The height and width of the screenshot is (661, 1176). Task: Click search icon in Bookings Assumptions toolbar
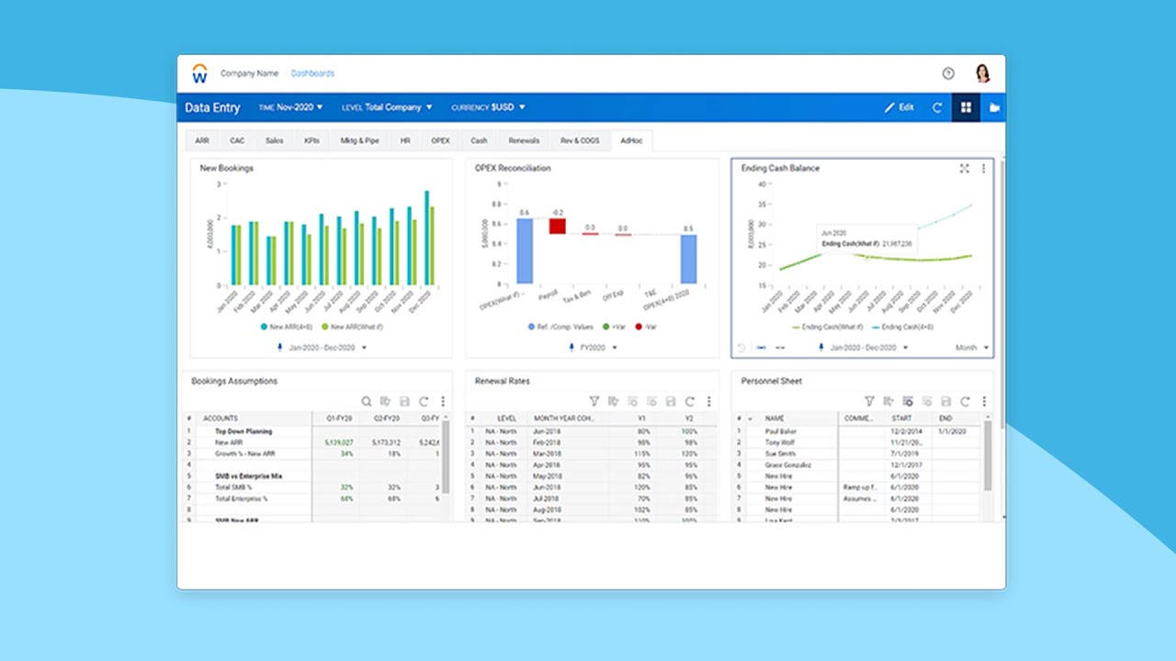[x=367, y=401]
